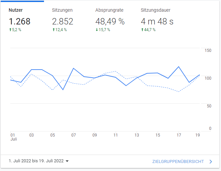Click the dropdown triangle after the date range
This screenshot has height=171, width=221.
67,161
